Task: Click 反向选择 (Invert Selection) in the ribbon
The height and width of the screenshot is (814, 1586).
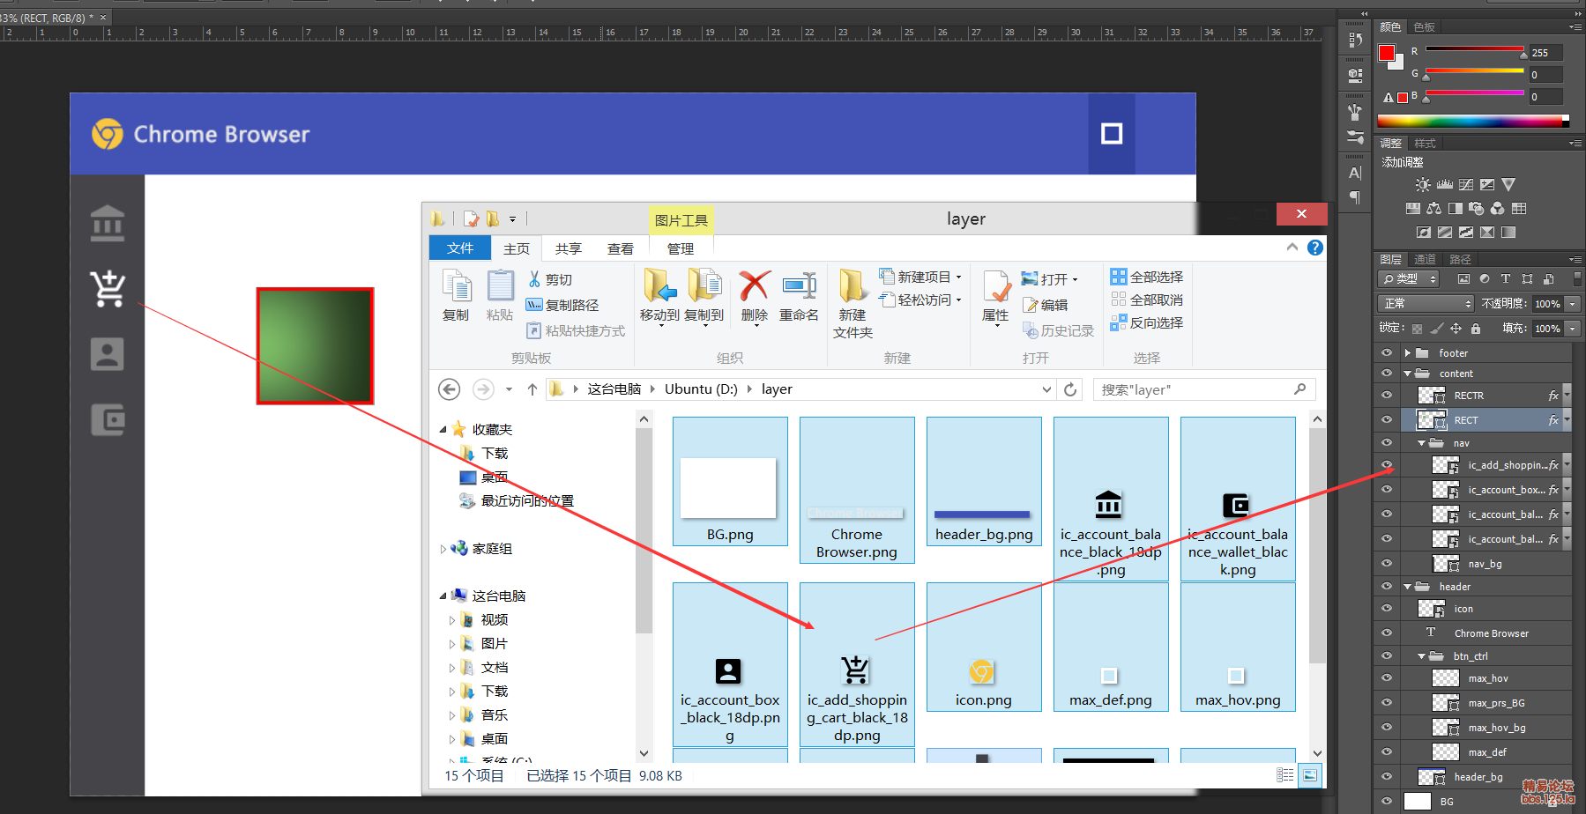Action: pos(1147,323)
